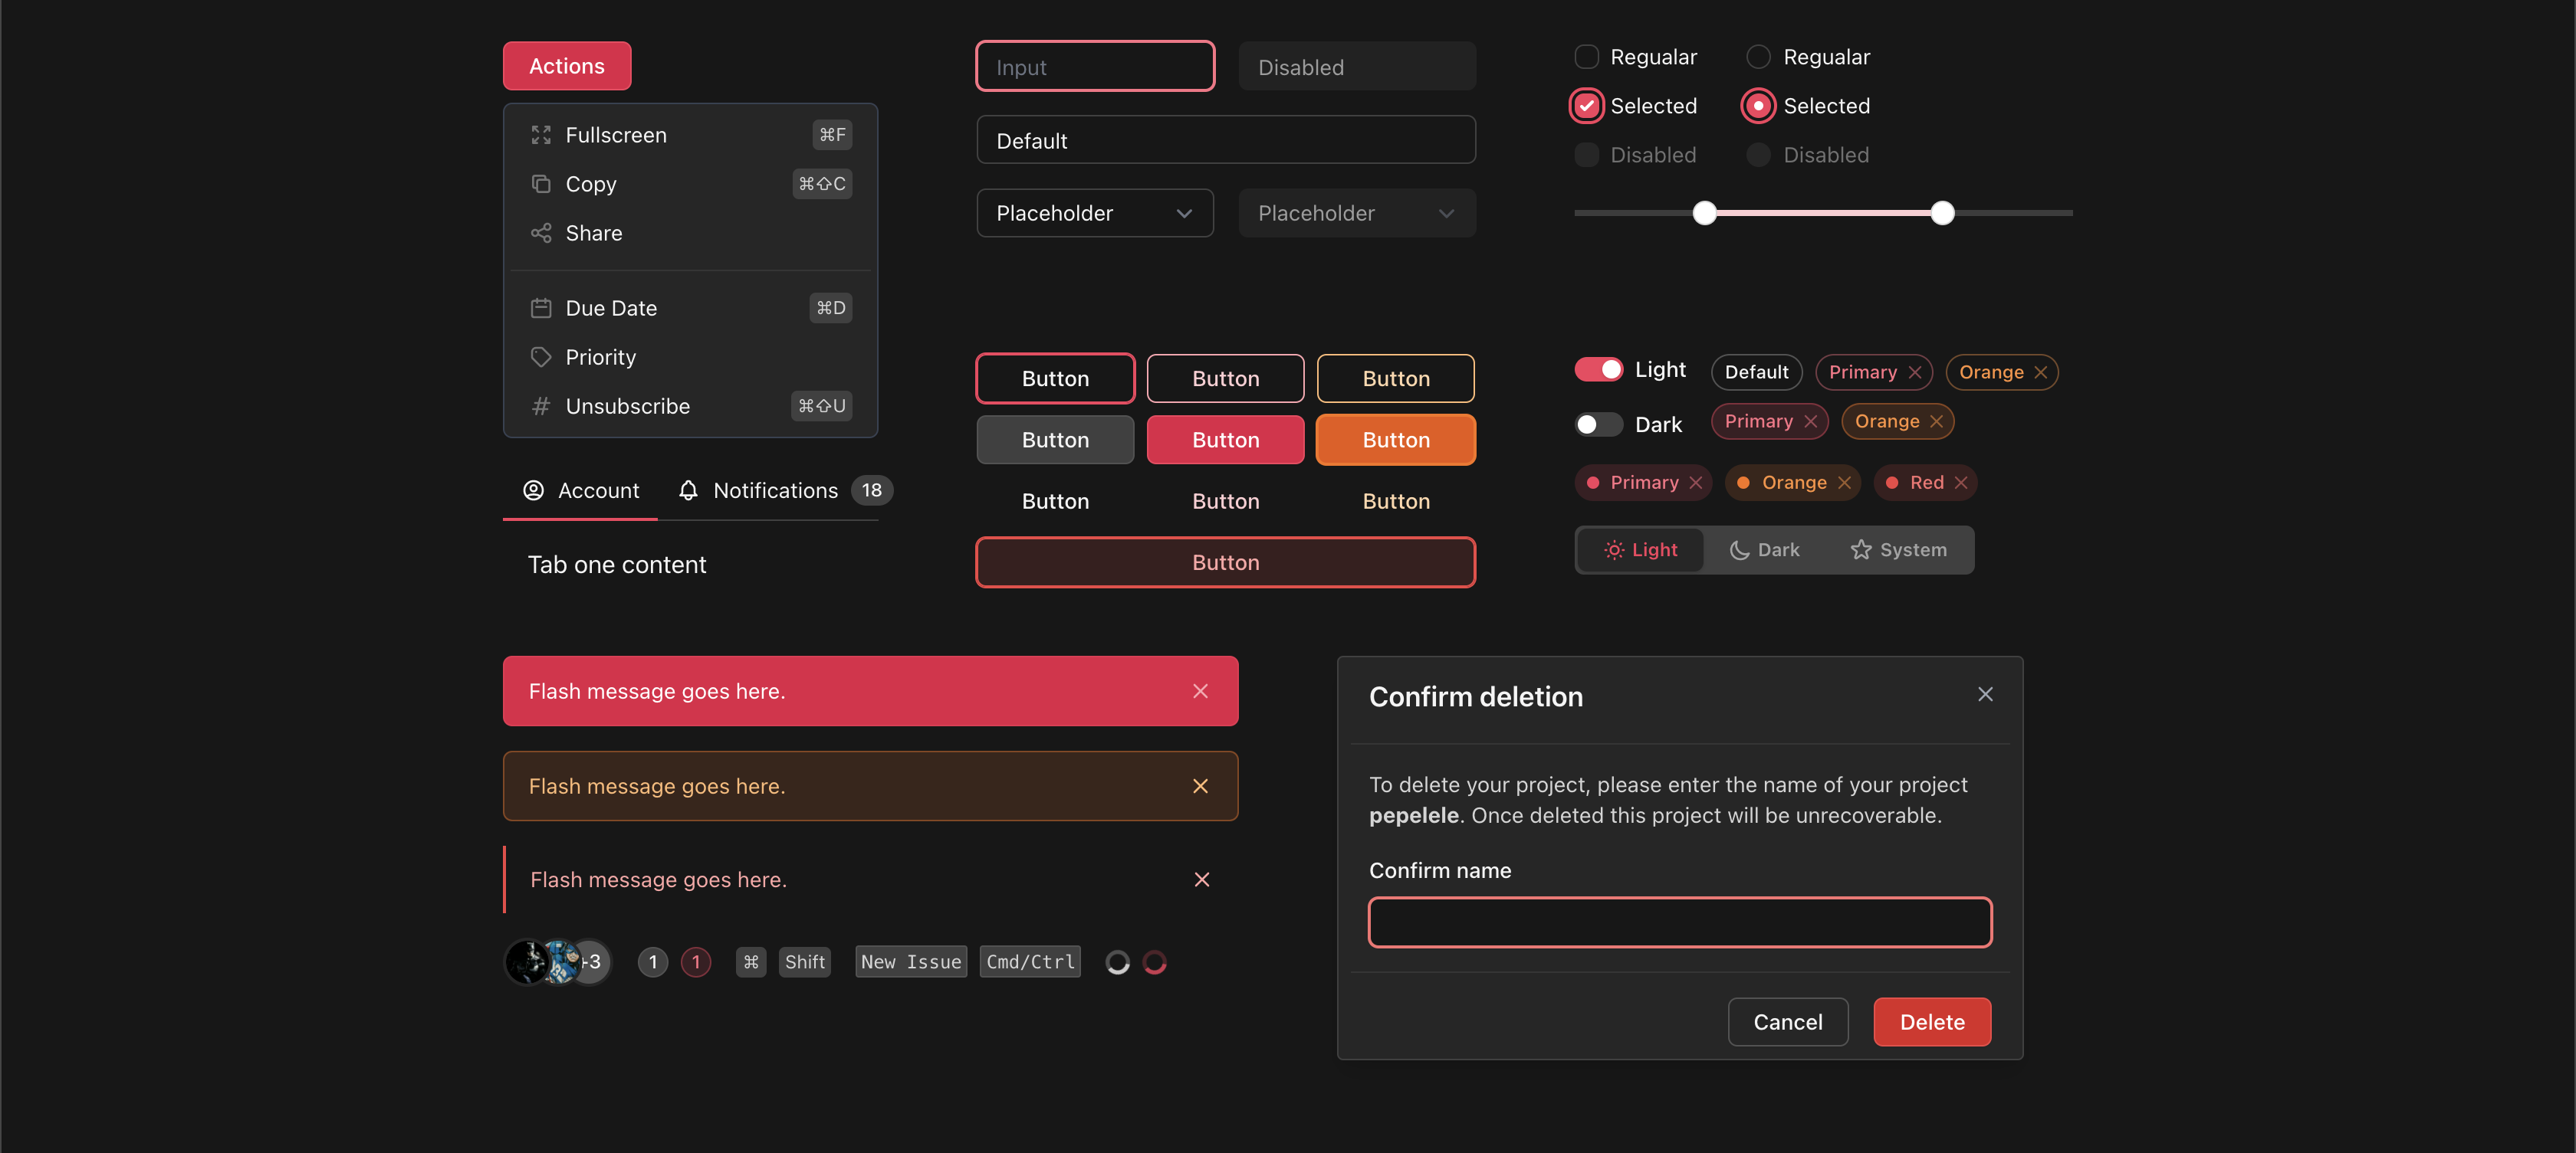The image size is (2576, 1153).
Task: Dismiss the left-bordered flash message
Action: (x=1201, y=879)
